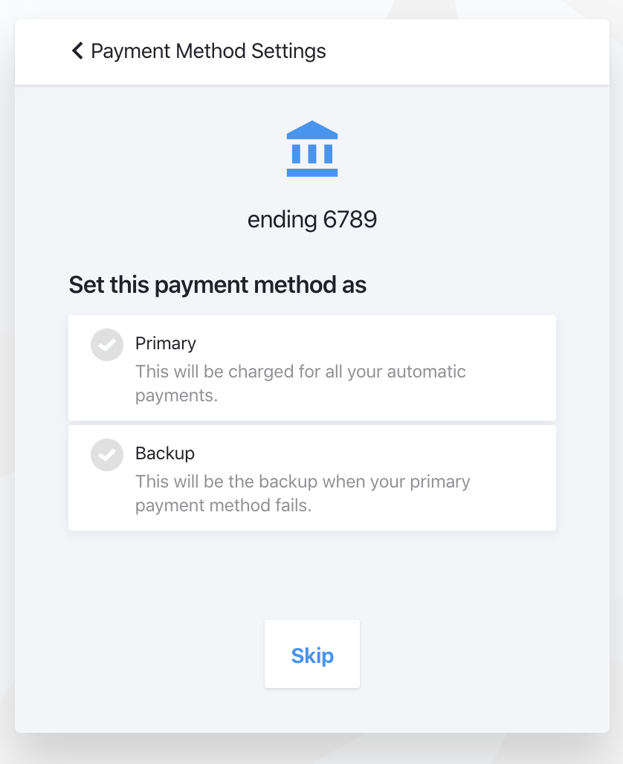
Task: Click the 'Set this payment method as' heading
Action: (x=218, y=285)
